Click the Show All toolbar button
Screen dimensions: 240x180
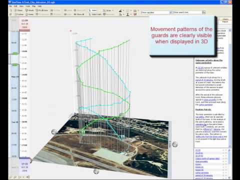pos(79,14)
